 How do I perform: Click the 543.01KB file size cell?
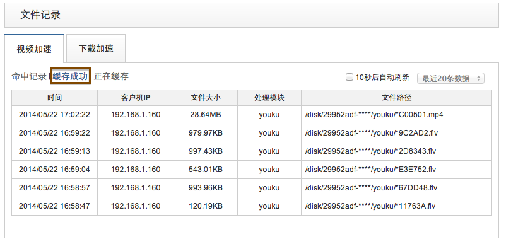point(206,170)
